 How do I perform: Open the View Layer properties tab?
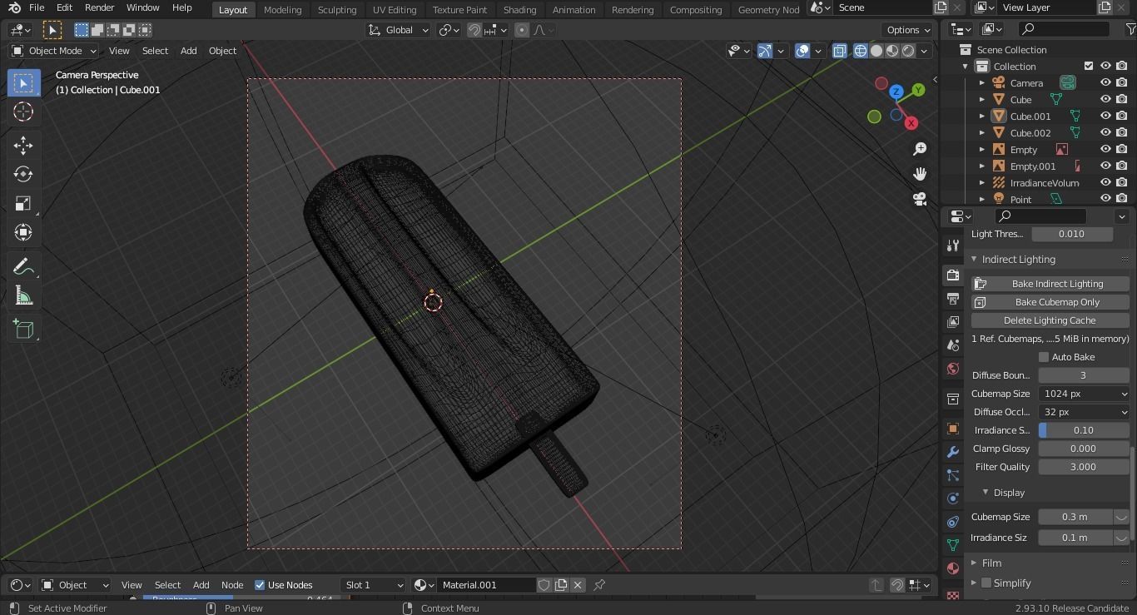pyautogui.click(x=953, y=321)
